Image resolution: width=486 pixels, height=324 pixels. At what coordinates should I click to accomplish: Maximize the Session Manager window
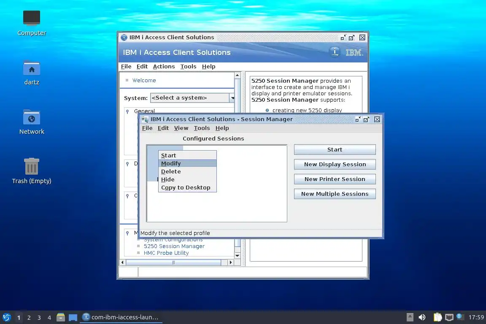coord(366,119)
